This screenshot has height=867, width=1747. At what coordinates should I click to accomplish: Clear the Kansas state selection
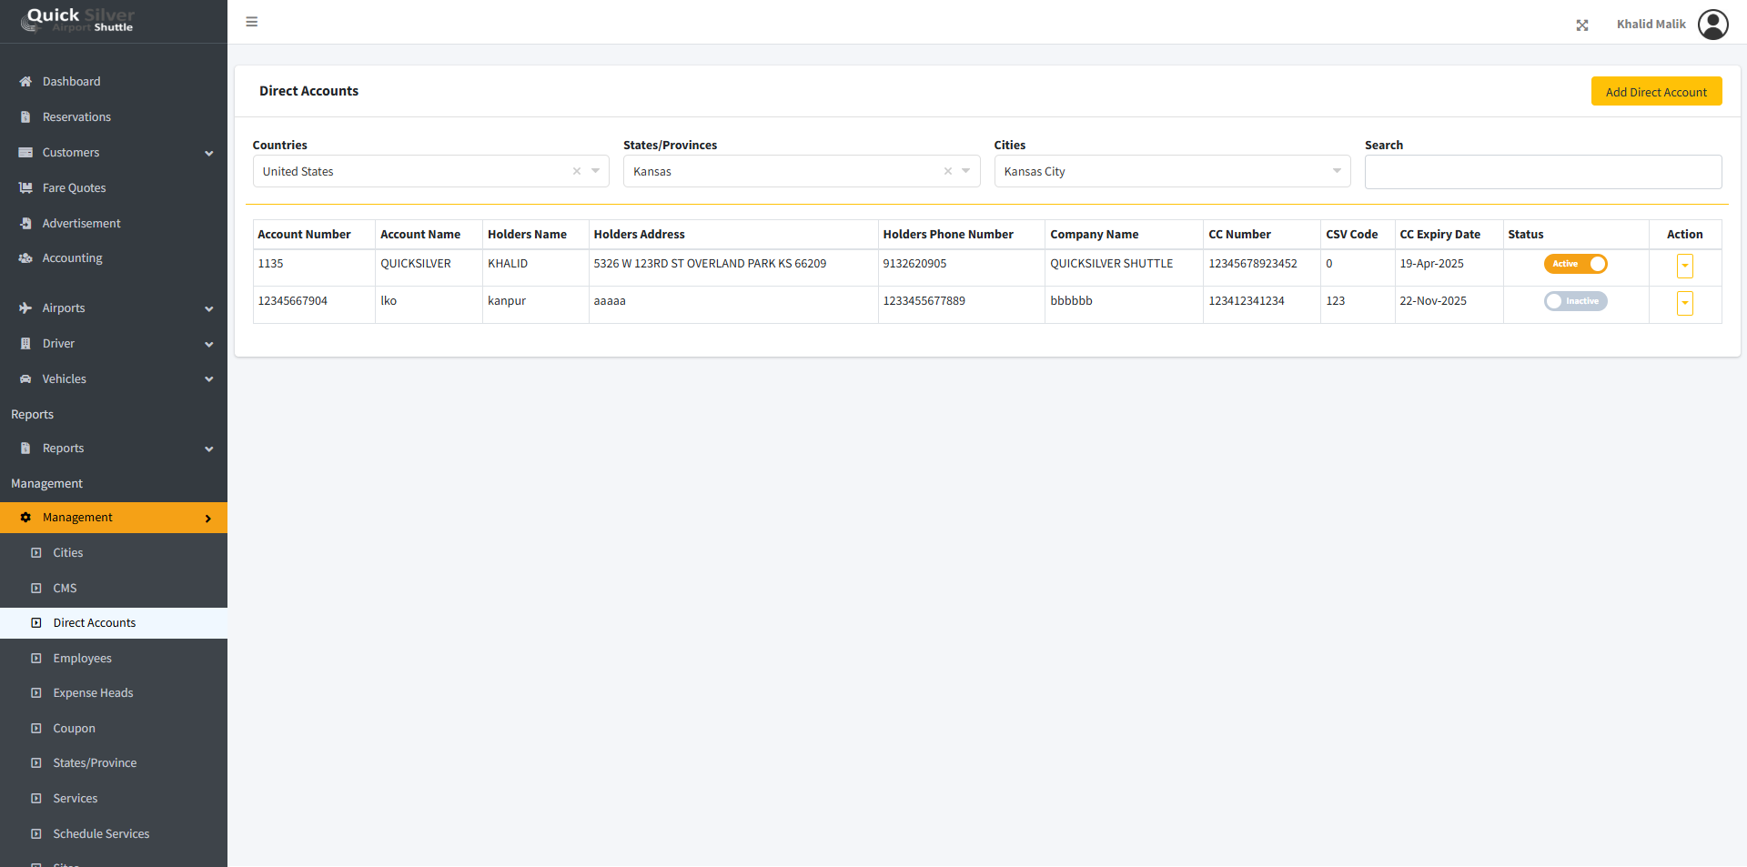[x=947, y=171]
